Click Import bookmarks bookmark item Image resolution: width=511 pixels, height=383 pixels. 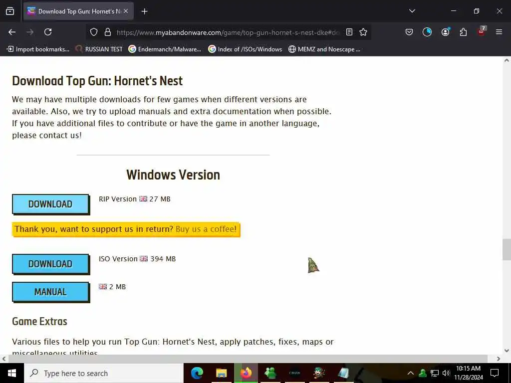pos(38,49)
